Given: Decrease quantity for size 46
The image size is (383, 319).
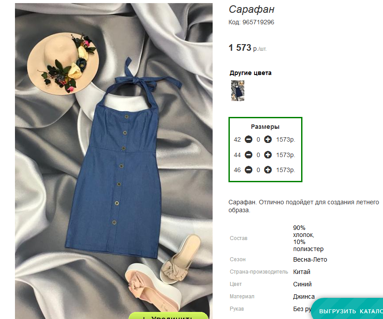Looking at the screenshot, I should tap(248, 170).
